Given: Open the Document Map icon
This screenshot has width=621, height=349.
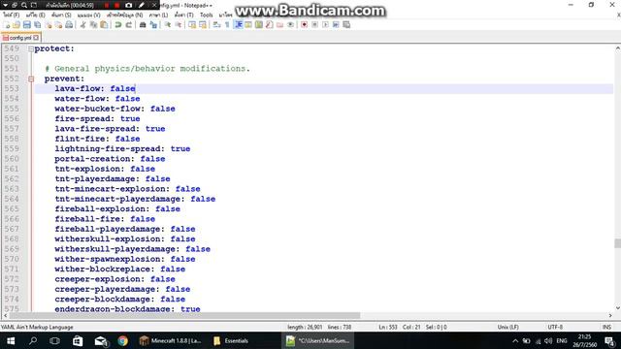Looking at the screenshot, I should pyautogui.click(x=259, y=25).
